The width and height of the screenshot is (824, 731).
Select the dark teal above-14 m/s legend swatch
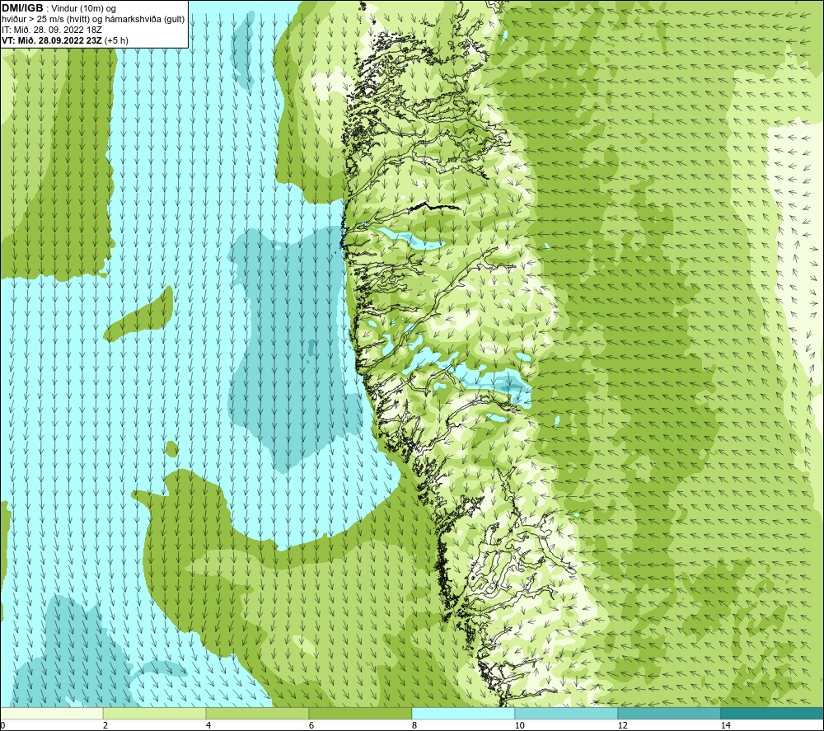(x=772, y=713)
